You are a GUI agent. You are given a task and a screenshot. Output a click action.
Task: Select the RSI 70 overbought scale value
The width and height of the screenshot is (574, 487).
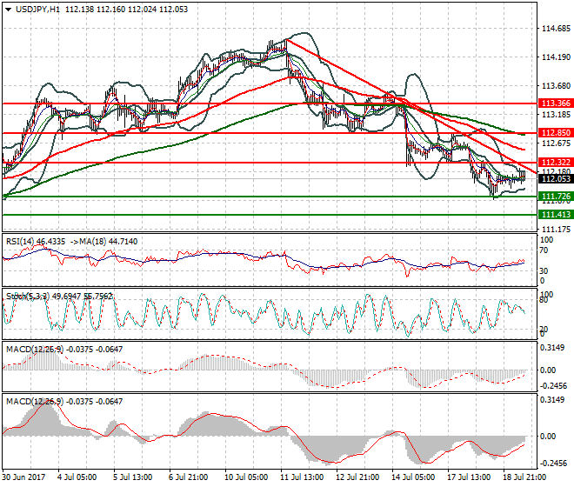[544, 250]
